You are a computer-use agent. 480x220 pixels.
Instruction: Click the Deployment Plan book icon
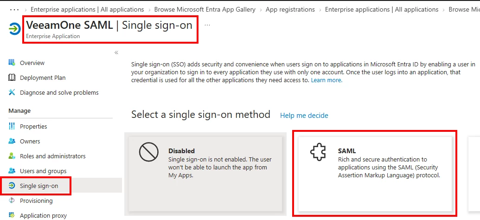(12, 78)
